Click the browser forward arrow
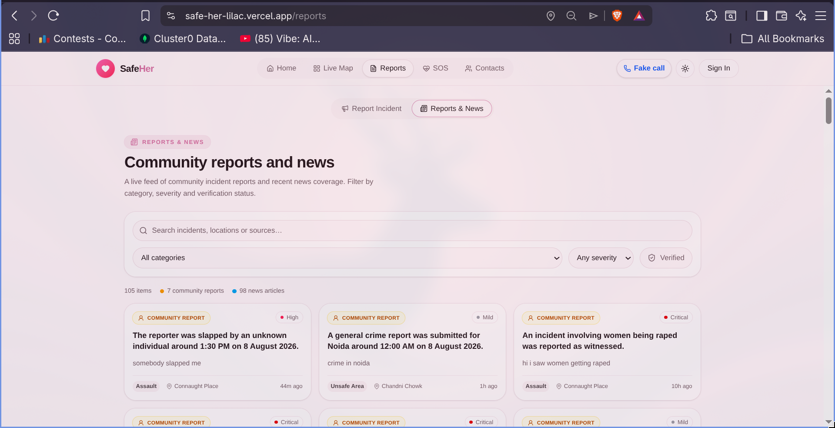The image size is (835, 428). (x=34, y=16)
